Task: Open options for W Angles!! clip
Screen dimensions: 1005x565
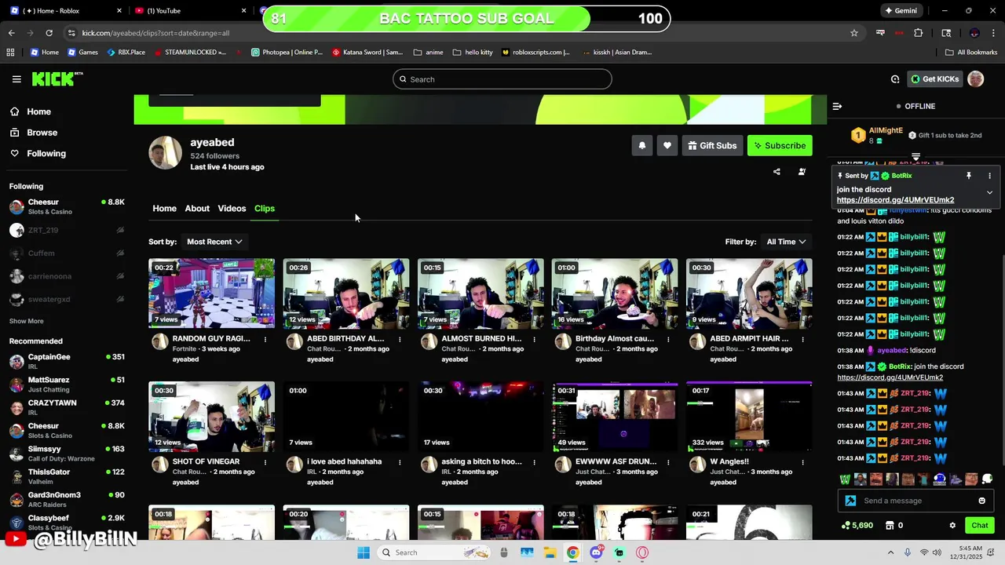Action: pyautogui.click(x=802, y=462)
